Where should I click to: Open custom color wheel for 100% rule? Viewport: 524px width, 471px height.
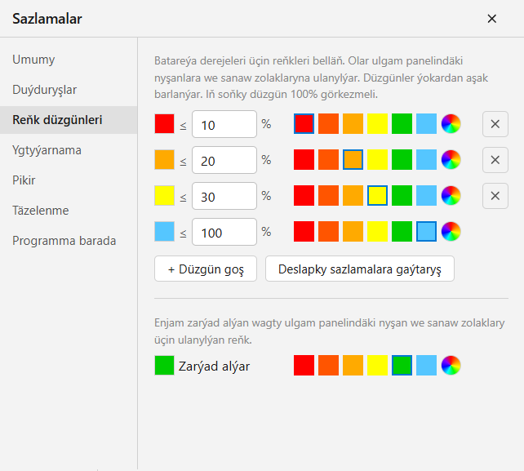point(451,231)
